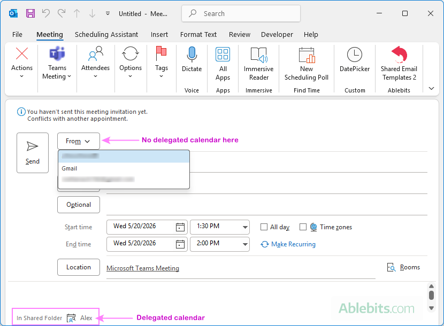Click the shared calendar icon next to Alex

(71, 318)
